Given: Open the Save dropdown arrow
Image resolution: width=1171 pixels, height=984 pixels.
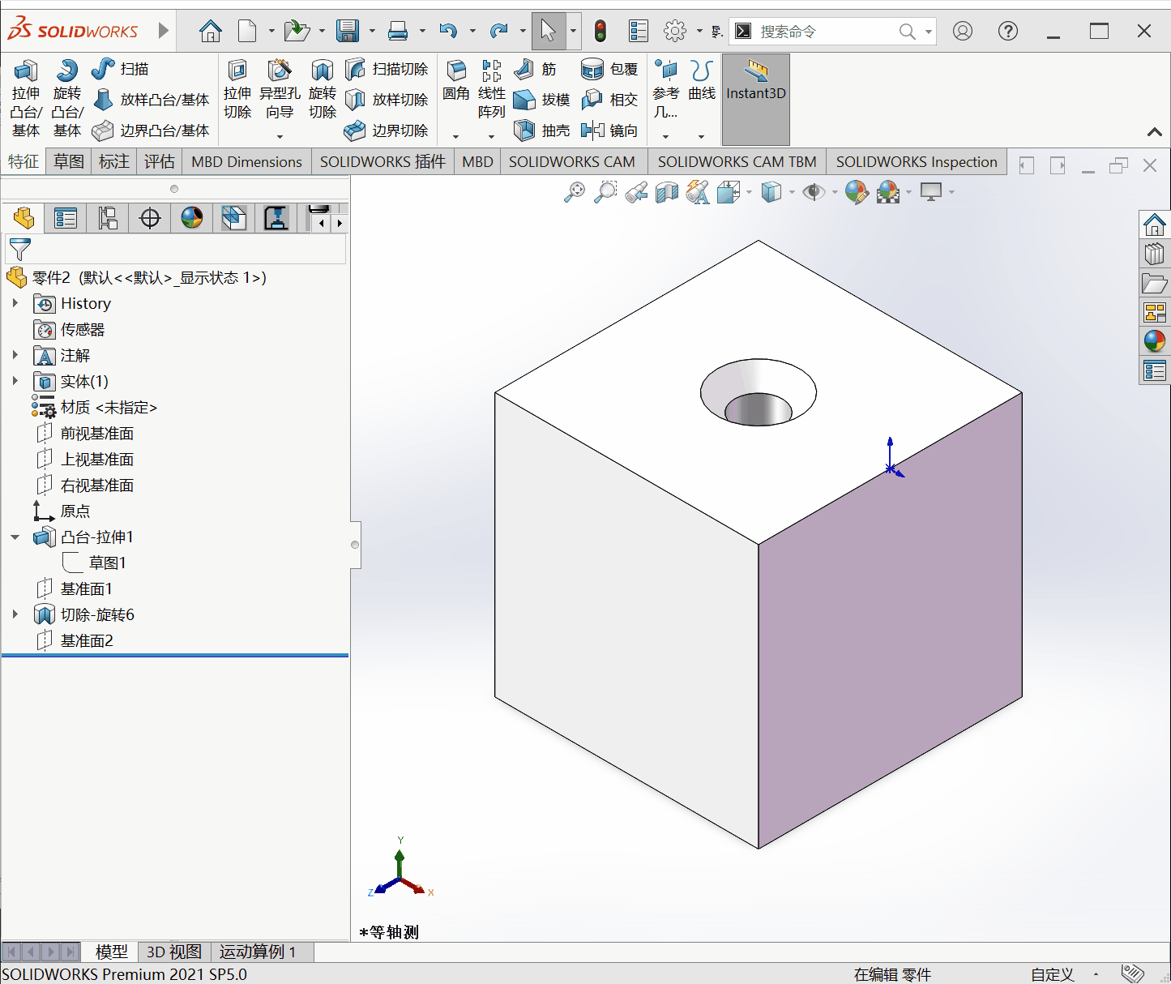Looking at the screenshot, I should pyautogui.click(x=372, y=32).
